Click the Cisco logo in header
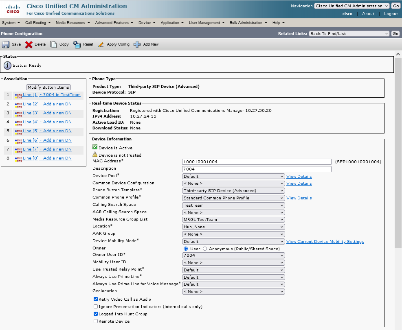This screenshot has height=330, width=402. (13, 8)
